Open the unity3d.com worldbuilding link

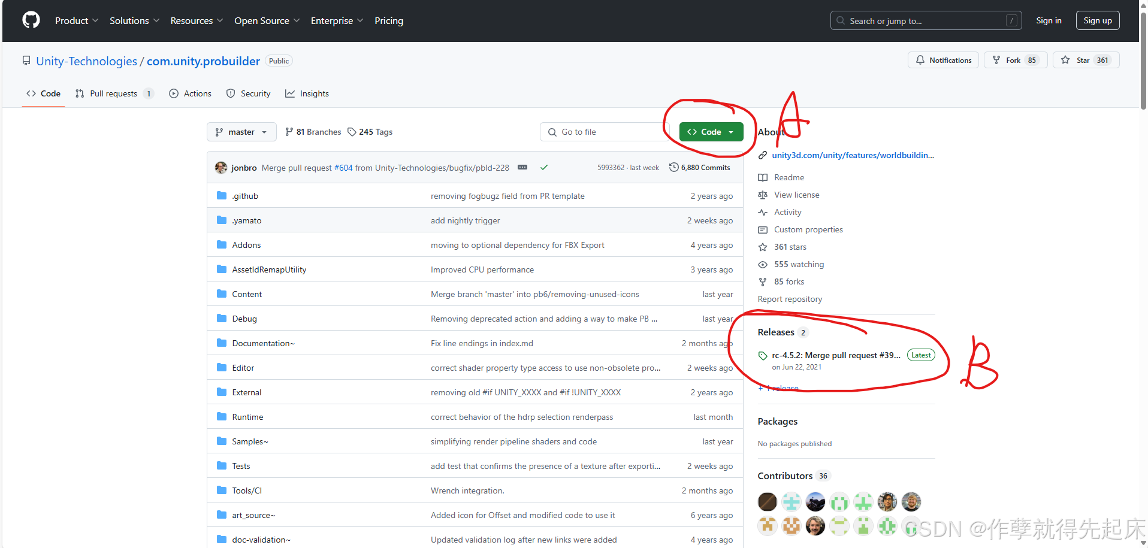click(853, 155)
